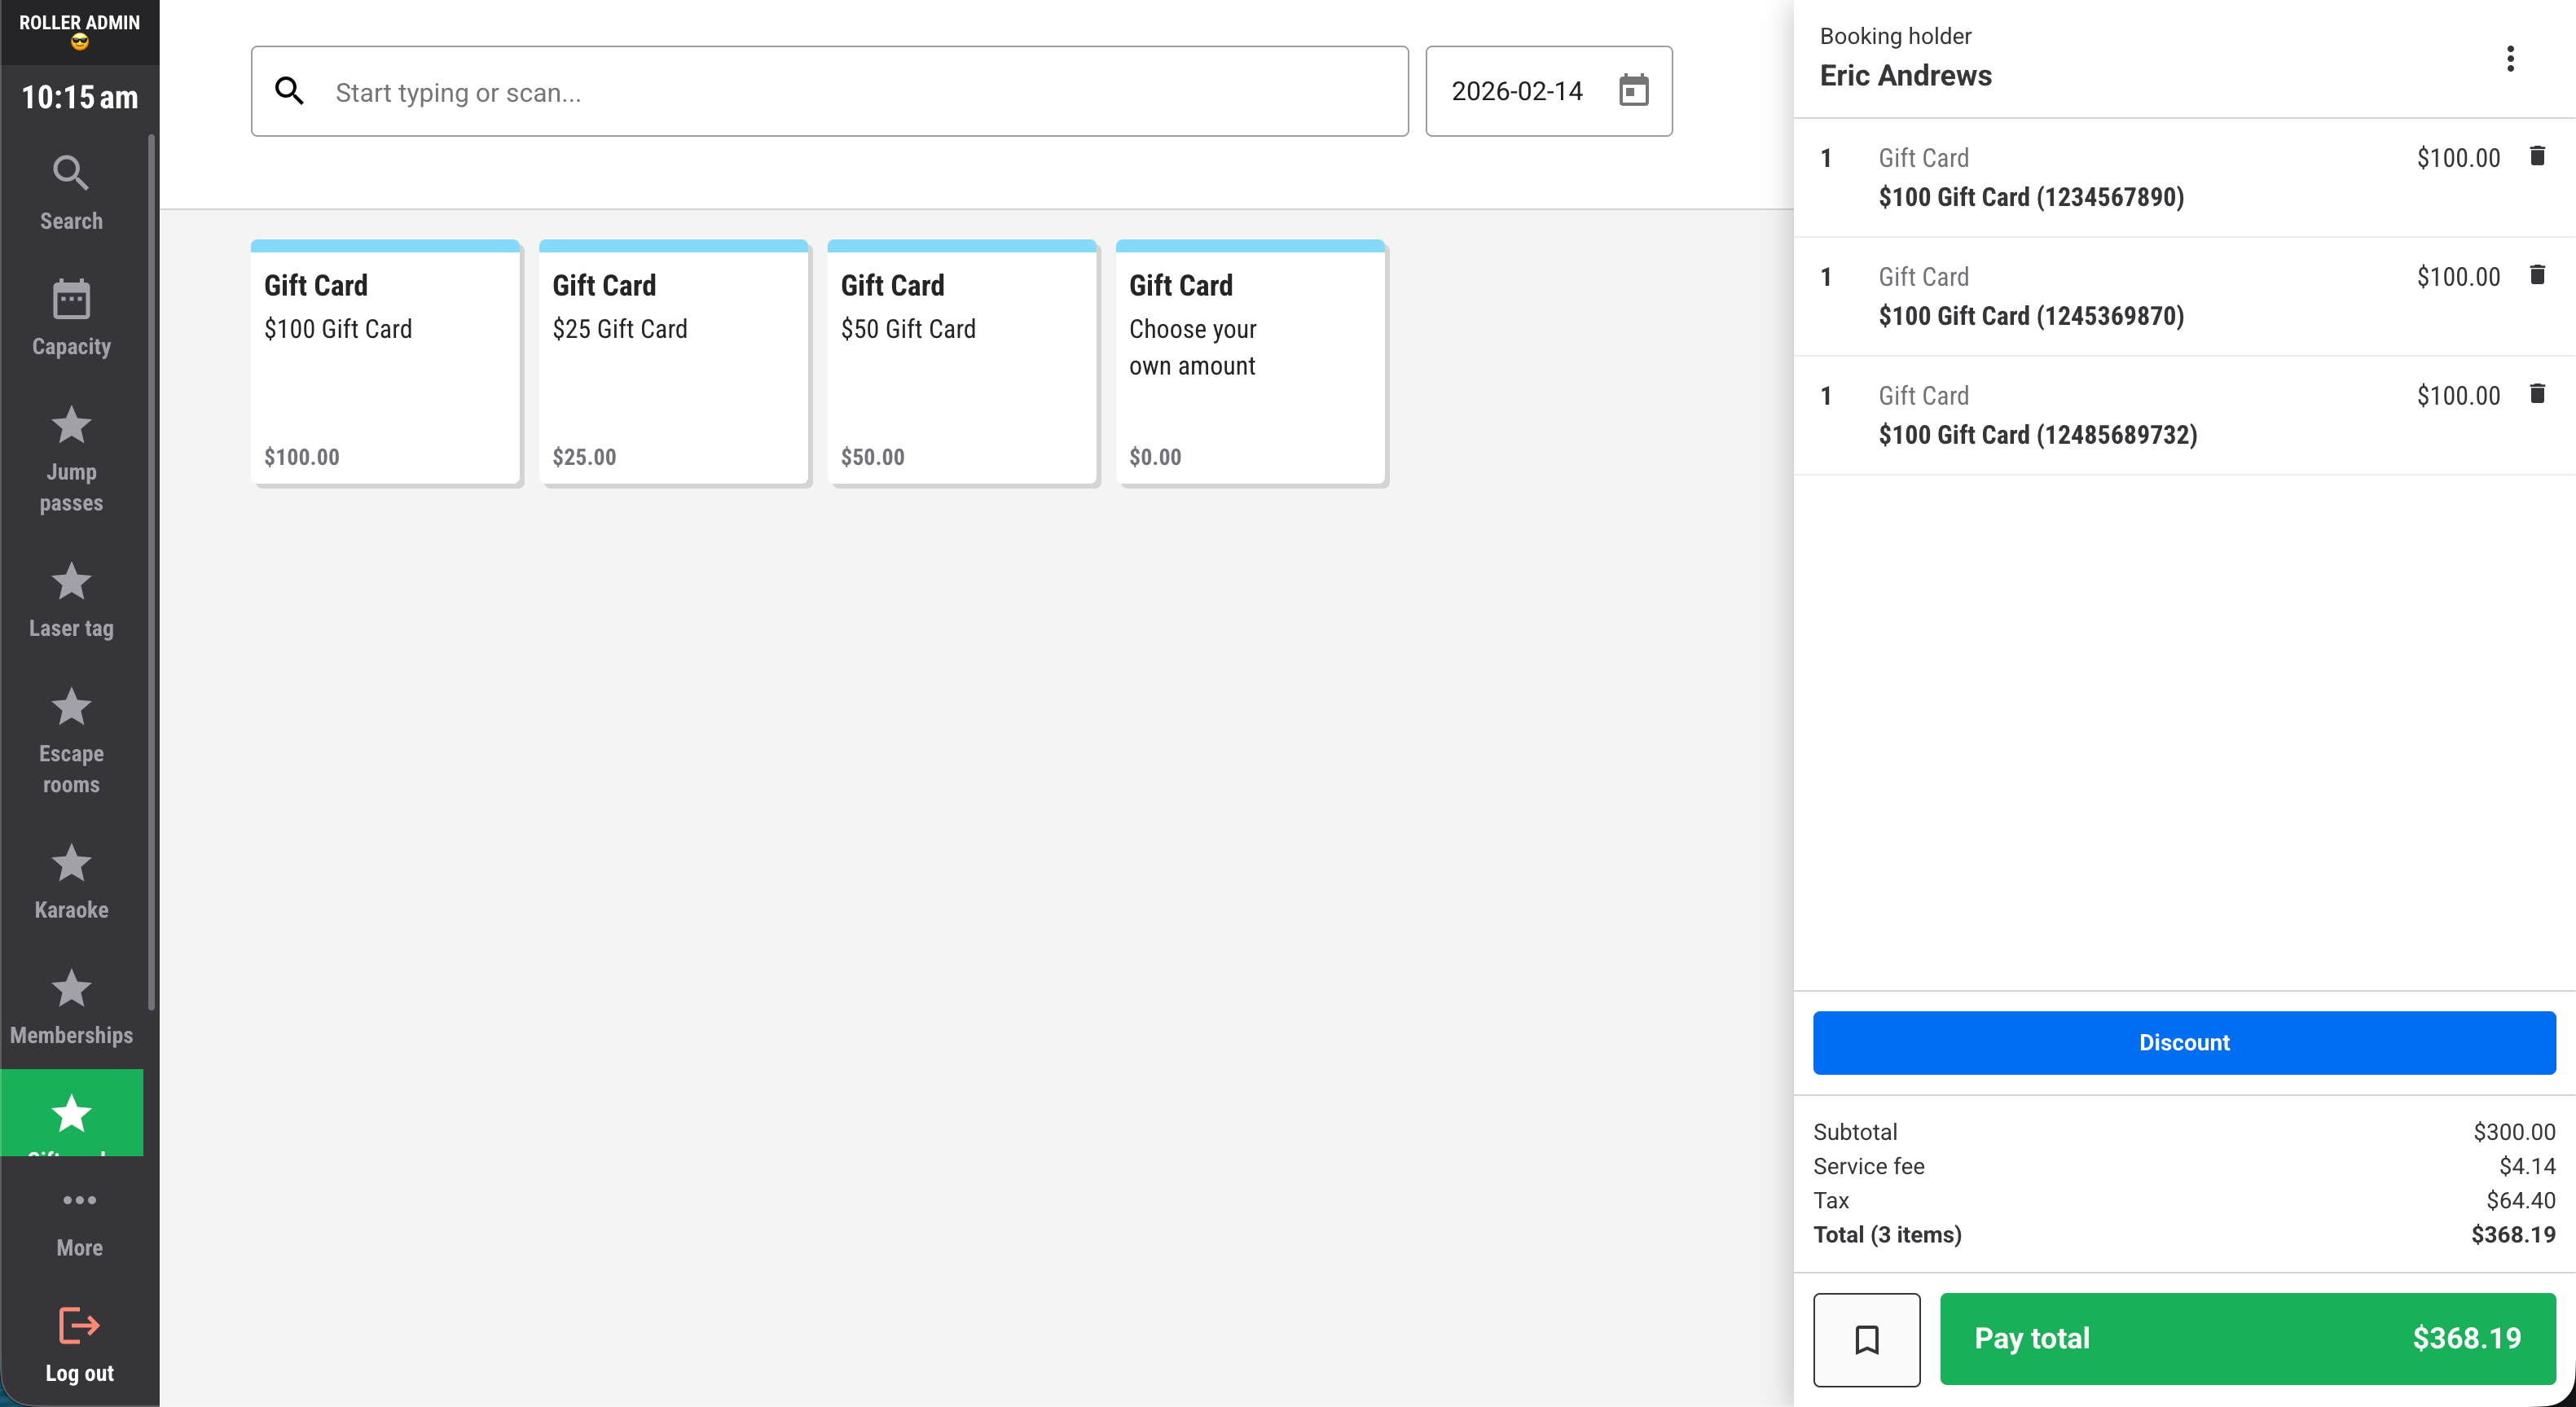Switch to Jump passes category
Image resolution: width=2576 pixels, height=1407 pixels.
tap(71, 458)
